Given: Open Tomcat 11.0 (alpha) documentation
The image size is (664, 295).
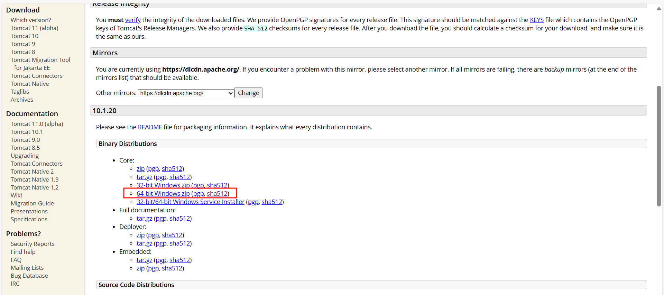Looking at the screenshot, I should pos(37,124).
